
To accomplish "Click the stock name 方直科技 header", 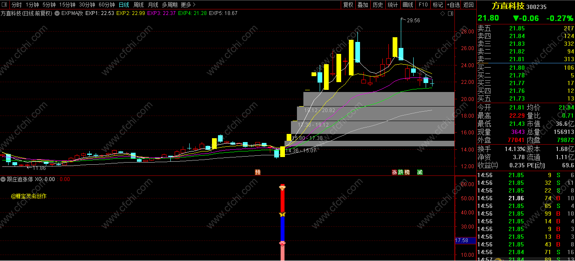I will click(508, 6).
